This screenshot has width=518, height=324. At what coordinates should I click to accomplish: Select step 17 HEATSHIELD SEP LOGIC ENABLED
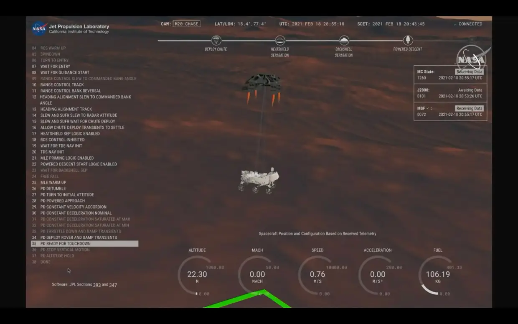point(66,134)
